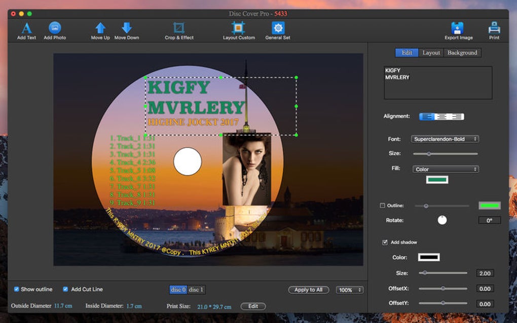Enable the text Outline checkbox
Image resolution: width=517 pixels, height=323 pixels.
click(383, 206)
